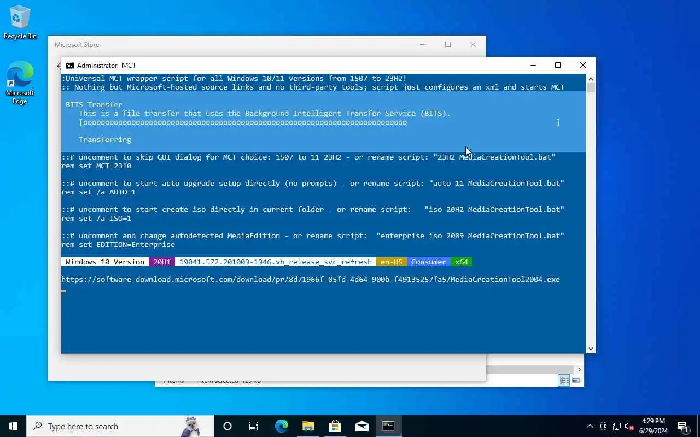Maximize the Microsoft Store window

pos(448,44)
